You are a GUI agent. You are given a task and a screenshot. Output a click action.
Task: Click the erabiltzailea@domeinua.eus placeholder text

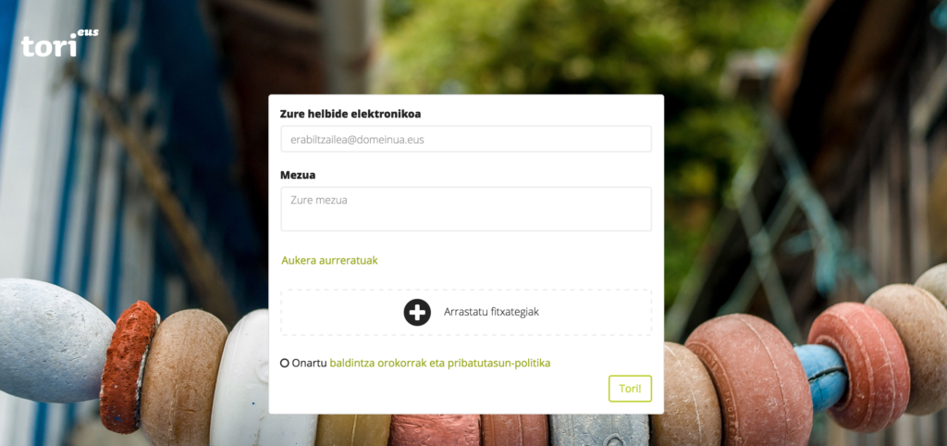click(x=357, y=140)
